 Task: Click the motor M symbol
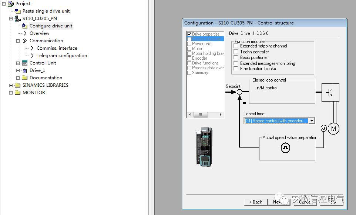tap(333, 129)
